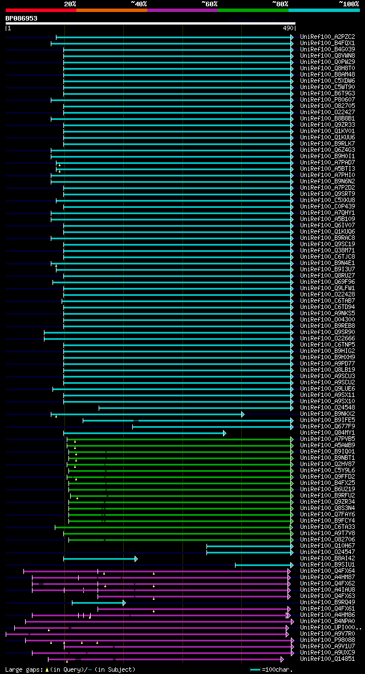Select label UniRef100_Q2HV87

(327, 464)
